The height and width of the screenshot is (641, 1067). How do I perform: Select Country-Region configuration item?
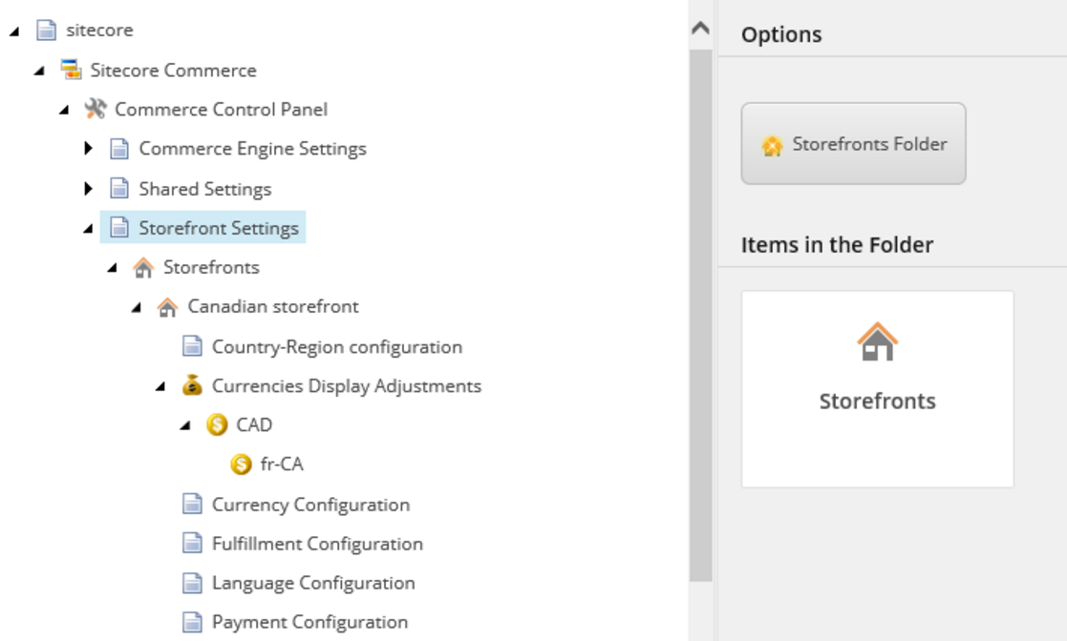pyautogui.click(x=337, y=346)
